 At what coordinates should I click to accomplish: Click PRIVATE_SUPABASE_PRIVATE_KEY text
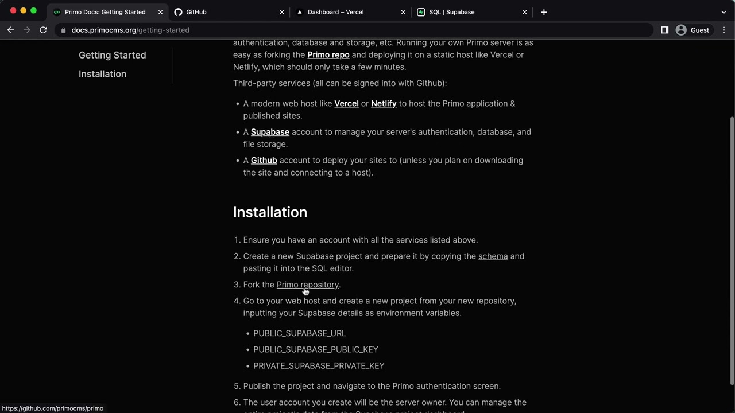tap(319, 365)
